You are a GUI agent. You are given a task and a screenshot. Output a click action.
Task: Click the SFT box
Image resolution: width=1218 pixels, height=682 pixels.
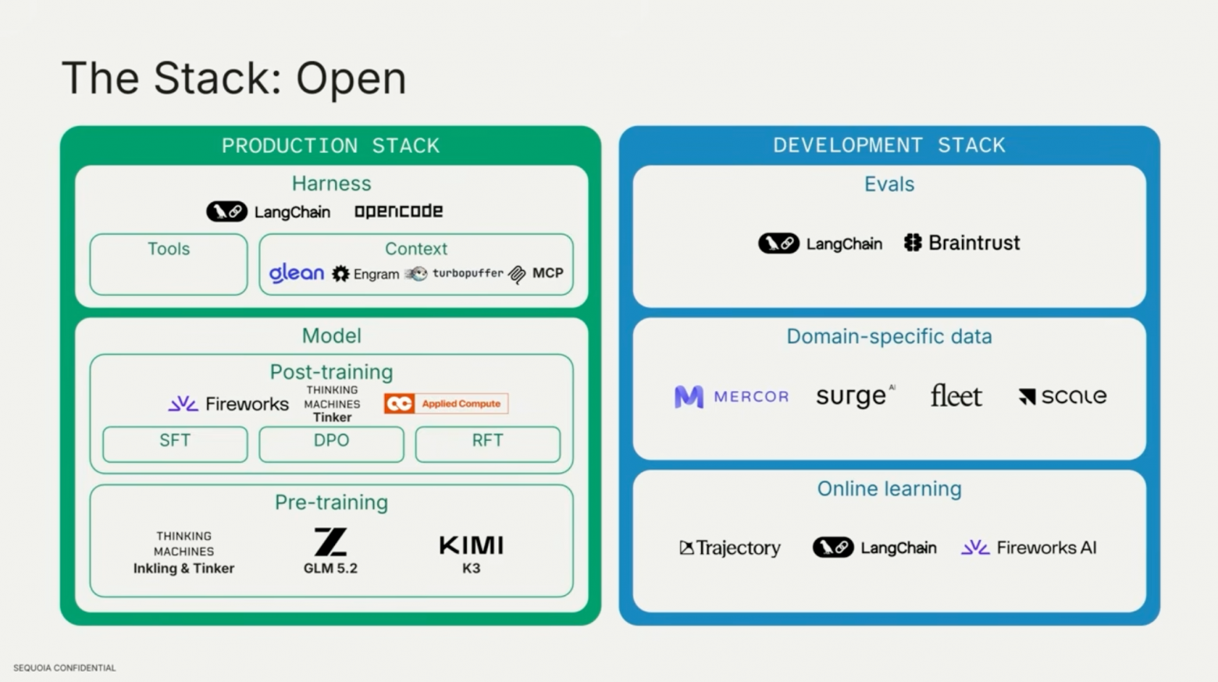pyautogui.click(x=175, y=444)
